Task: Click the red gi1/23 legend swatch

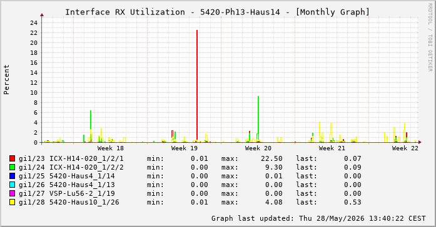Action: (x=12, y=158)
